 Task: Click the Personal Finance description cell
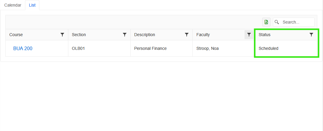pos(150,48)
